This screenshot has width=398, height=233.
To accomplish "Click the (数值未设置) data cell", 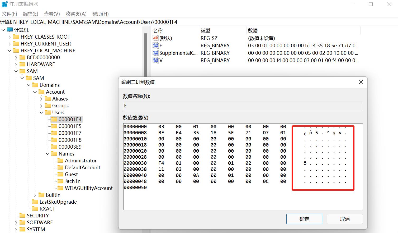I will (261, 38).
